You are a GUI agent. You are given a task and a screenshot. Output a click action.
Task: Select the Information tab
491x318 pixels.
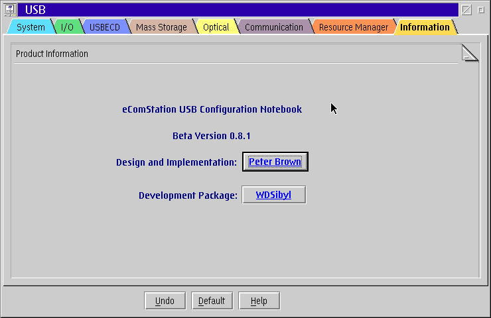click(x=425, y=27)
